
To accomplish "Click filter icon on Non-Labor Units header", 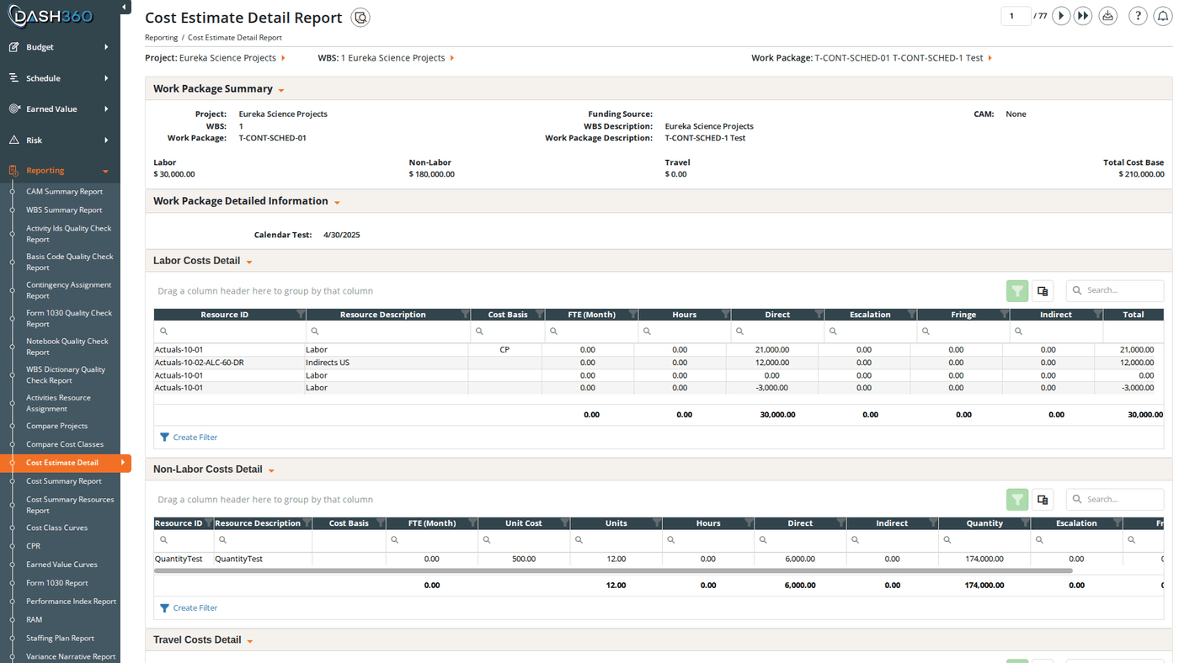I will (x=657, y=523).
